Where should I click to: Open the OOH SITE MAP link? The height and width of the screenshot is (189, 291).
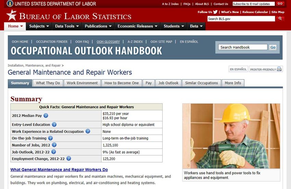(x=161, y=42)
